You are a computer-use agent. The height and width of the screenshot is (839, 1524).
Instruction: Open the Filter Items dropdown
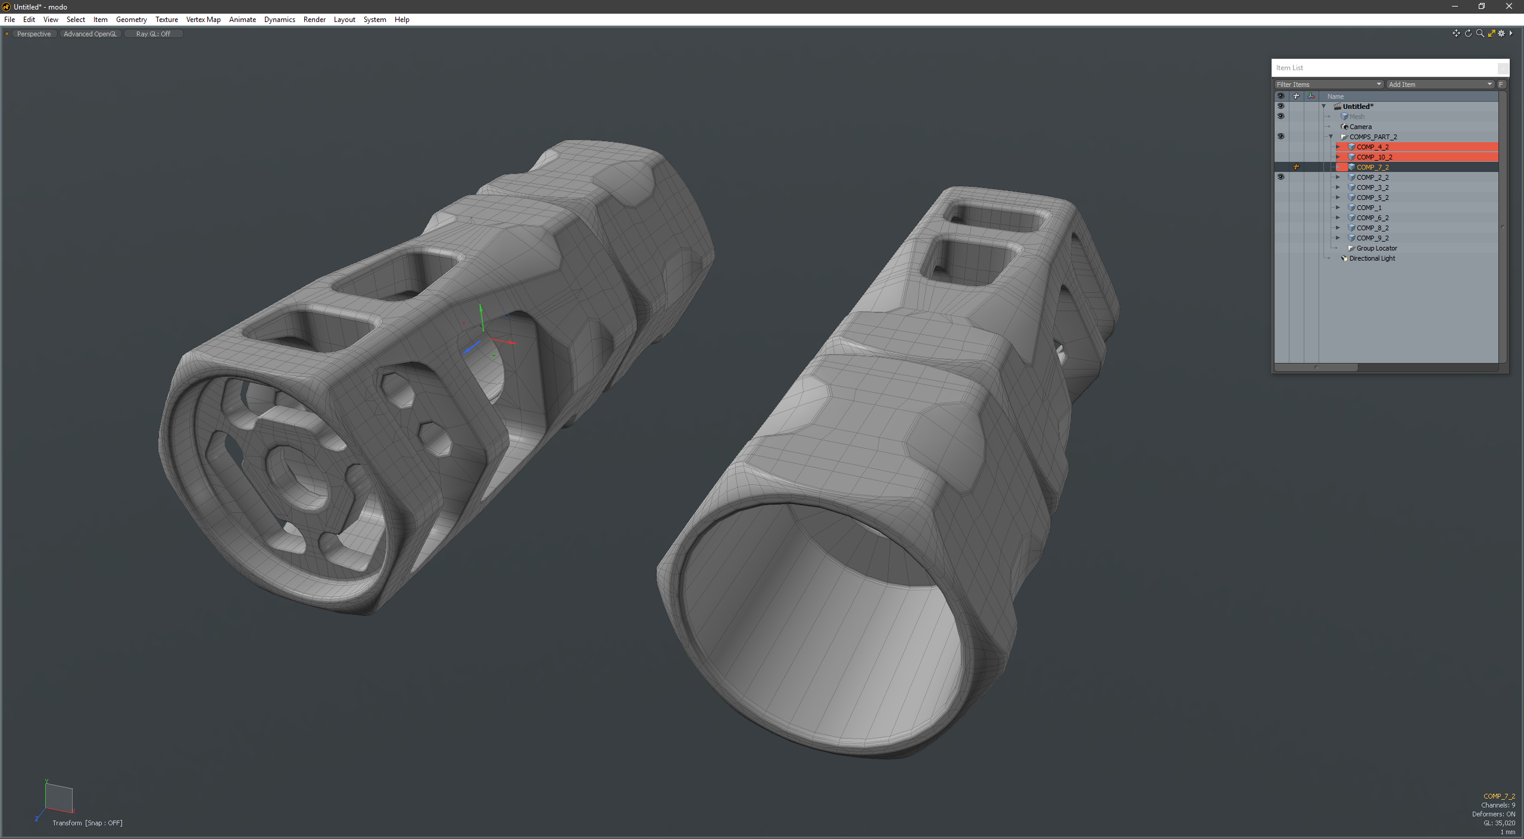[x=1328, y=84]
